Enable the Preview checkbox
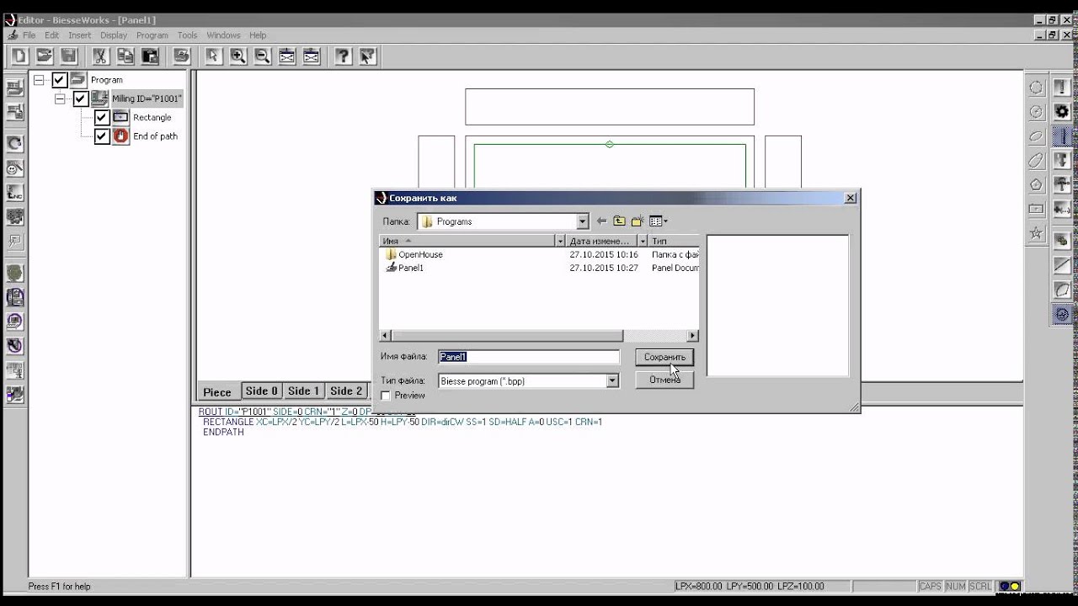Image resolution: width=1078 pixels, height=606 pixels. (x=386, y=396)
